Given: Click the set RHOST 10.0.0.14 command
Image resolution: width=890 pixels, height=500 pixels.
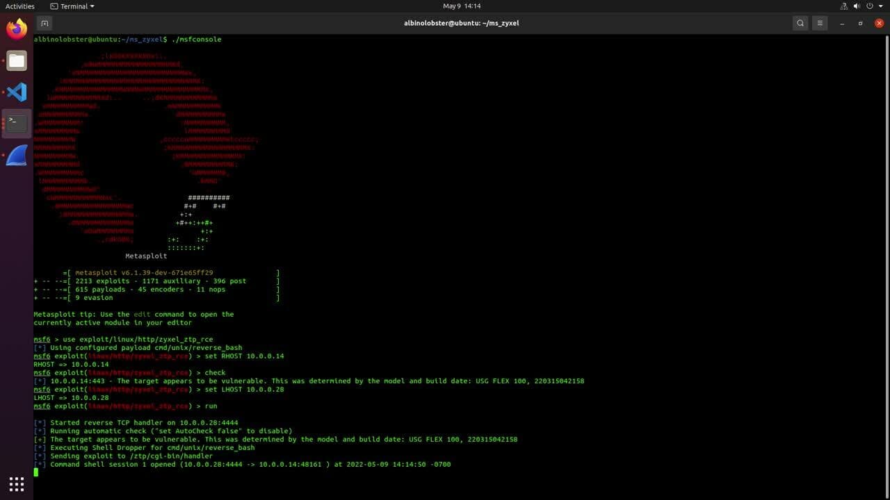Looking at the screenshot, I should click(x=243, y=356).
